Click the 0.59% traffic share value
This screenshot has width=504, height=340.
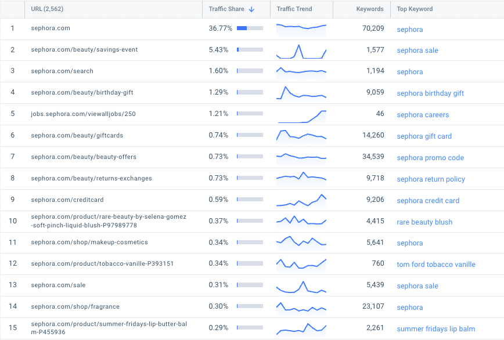(x=218, y=200)
